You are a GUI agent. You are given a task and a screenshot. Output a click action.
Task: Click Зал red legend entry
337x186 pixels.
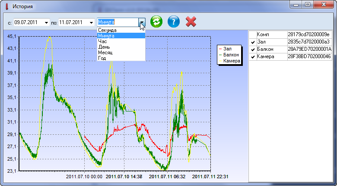[x=225, y=49]
